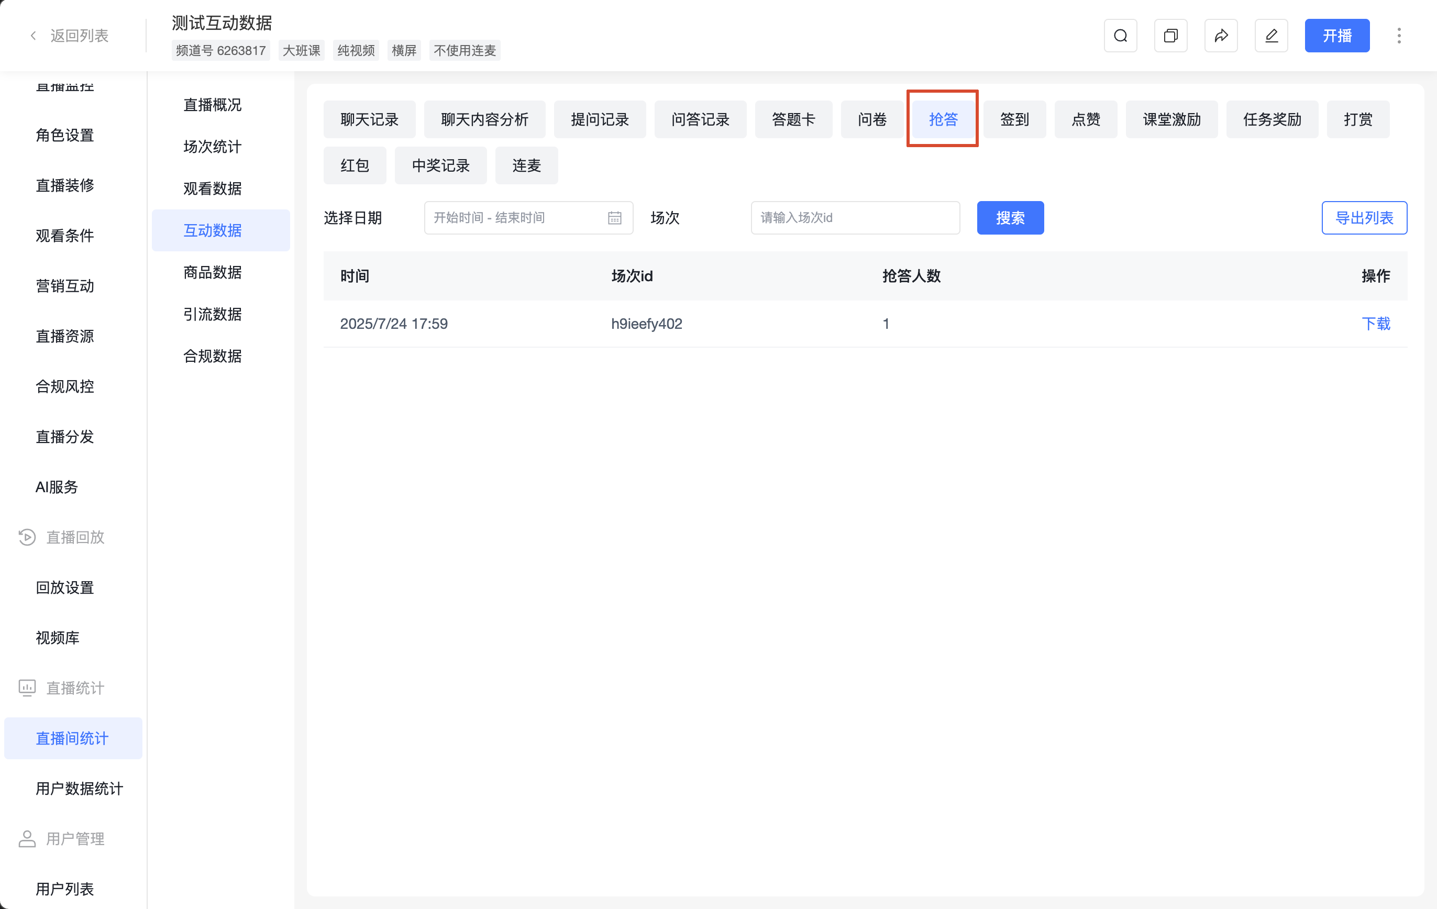Click the 横屏 tag in header
1437x909 pixels.
404,51
